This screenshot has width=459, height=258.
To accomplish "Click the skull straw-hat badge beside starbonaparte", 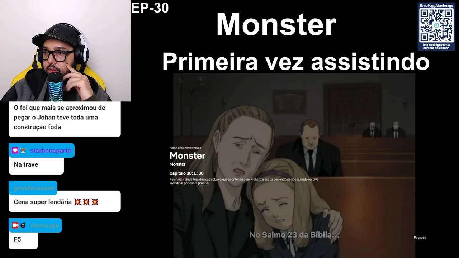I will 23,151.
